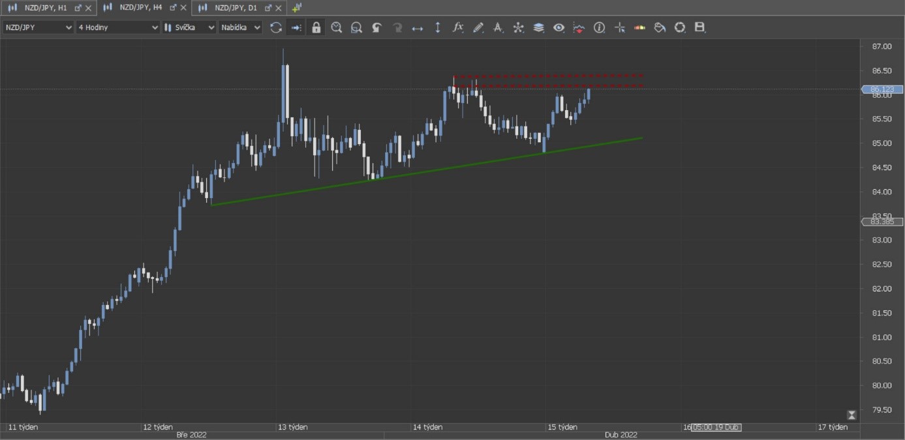
Task: Click the refresh chart icon
Action: 276,27
